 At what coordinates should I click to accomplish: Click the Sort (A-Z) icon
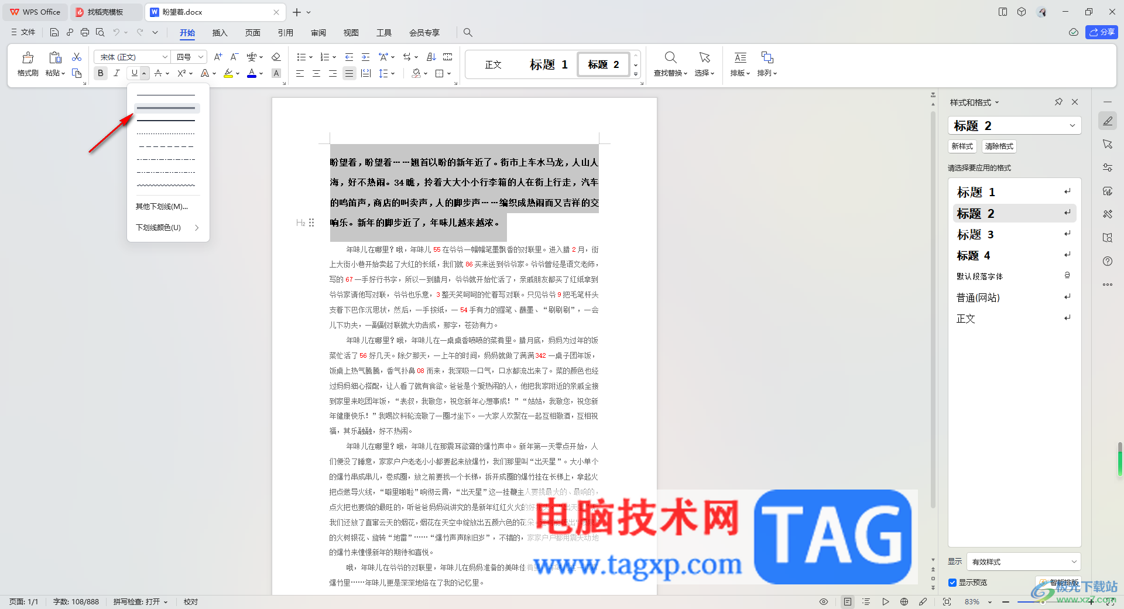click(x=431, y=57)
